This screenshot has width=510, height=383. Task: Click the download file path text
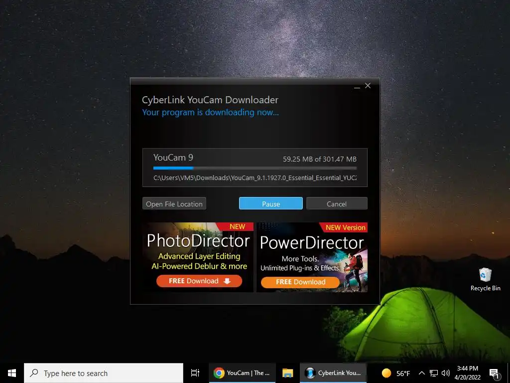[x=255, y=178]
